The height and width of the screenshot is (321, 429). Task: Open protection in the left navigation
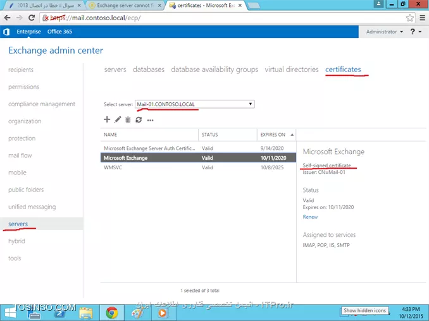point(22,138)
